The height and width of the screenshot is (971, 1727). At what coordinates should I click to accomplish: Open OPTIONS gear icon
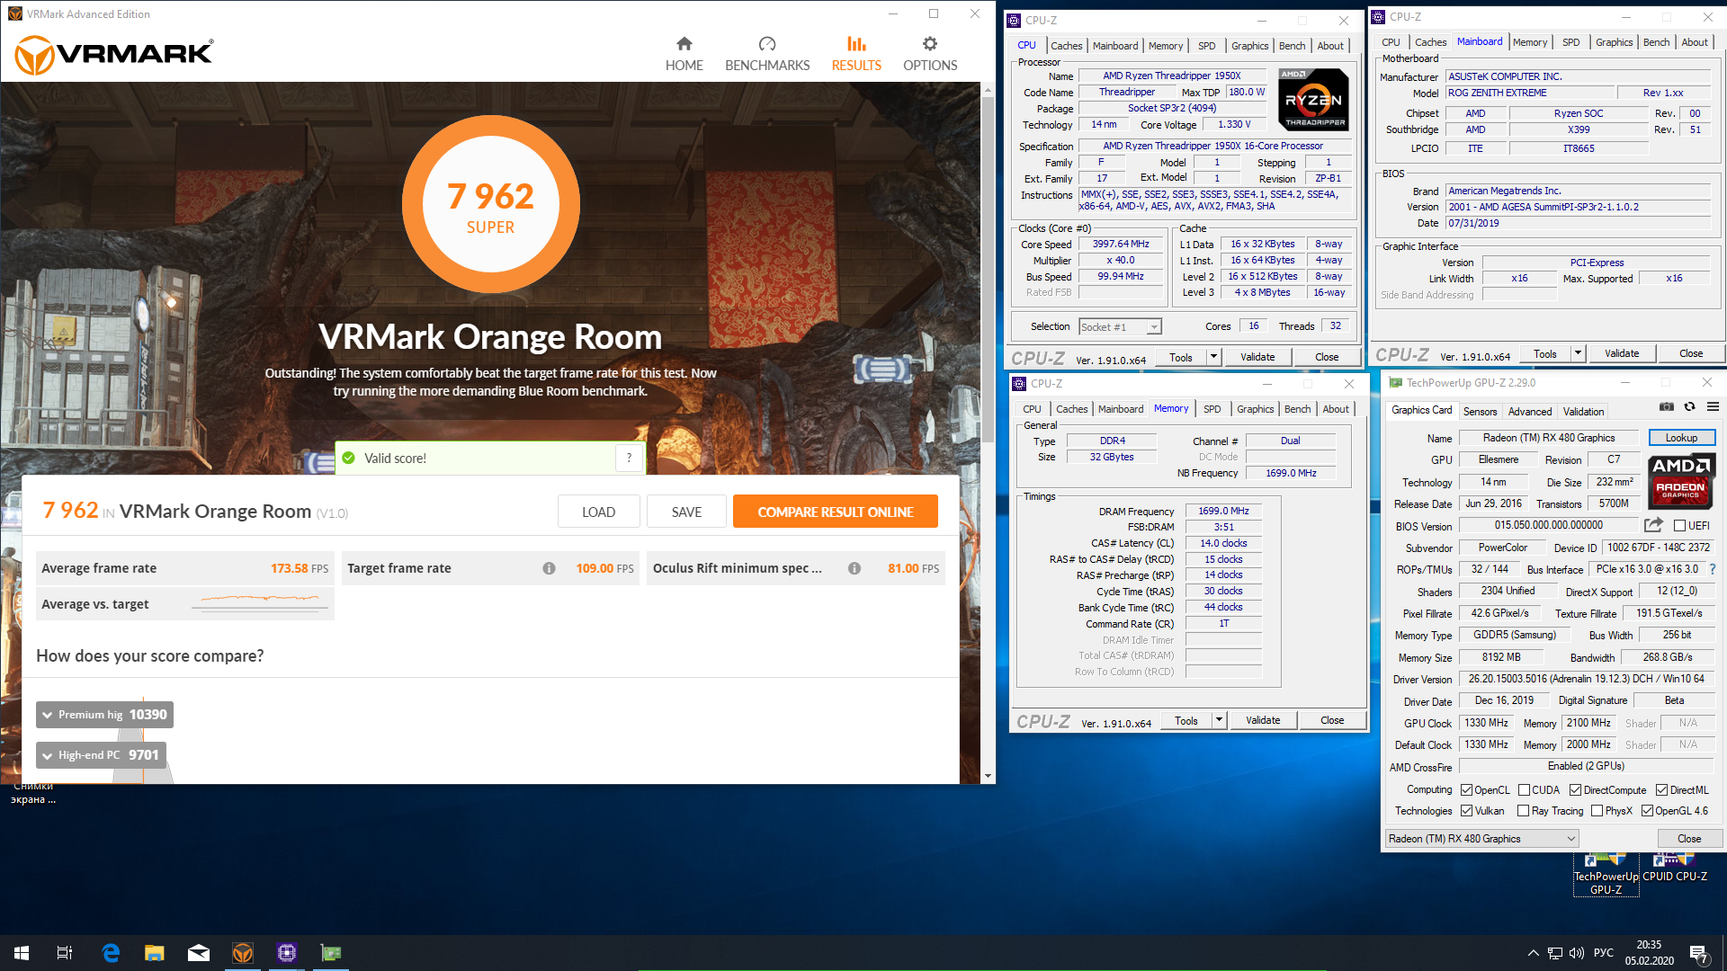click(930, 43)
